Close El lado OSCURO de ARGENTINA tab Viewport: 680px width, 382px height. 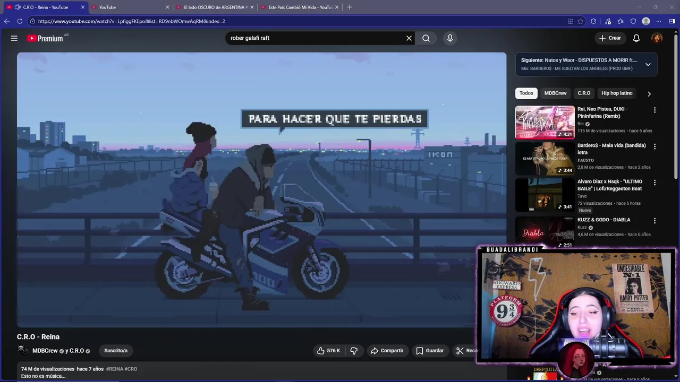pos(252,7)
